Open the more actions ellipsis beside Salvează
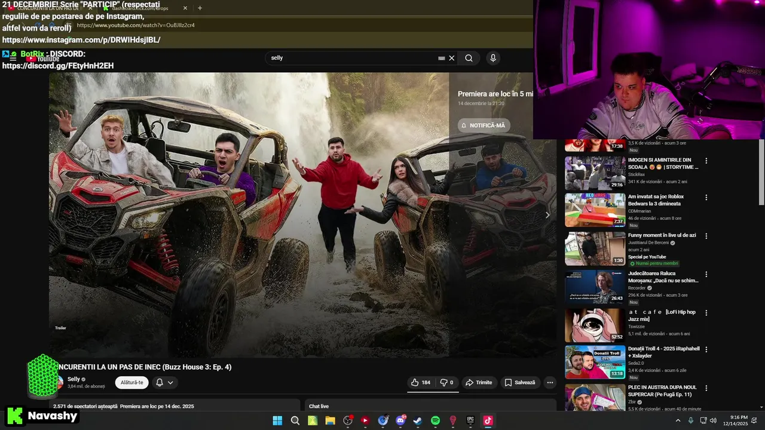765x430 pixels. pyautogui.click(x=550, y=382)
